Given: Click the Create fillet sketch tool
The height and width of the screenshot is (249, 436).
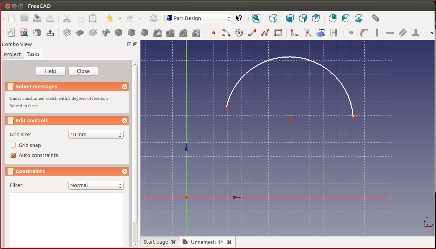Looking at the screenshot, I should coord(294,33).
